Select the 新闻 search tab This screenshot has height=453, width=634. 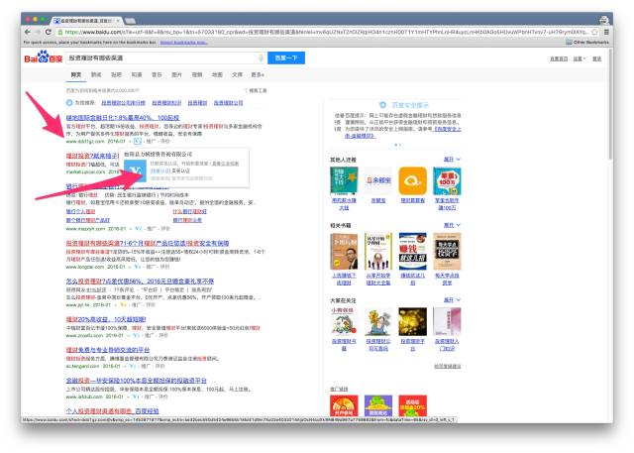(96, 74)
